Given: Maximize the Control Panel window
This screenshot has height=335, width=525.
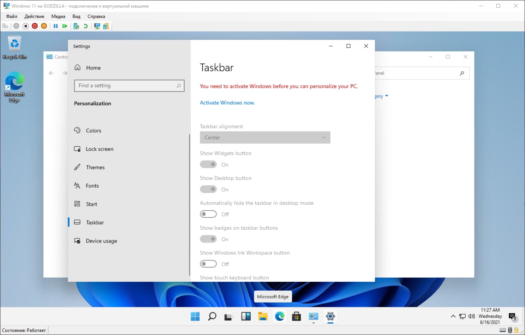Looking at the screenshot, I should (448, 57).
